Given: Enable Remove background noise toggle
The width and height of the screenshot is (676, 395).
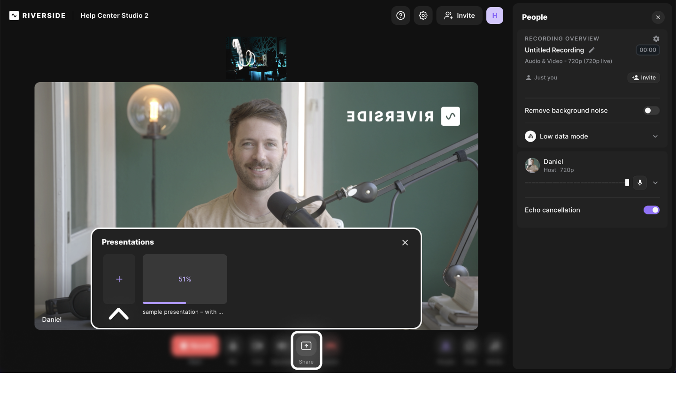Looking at the screenshot, I should tap(651, 111).
